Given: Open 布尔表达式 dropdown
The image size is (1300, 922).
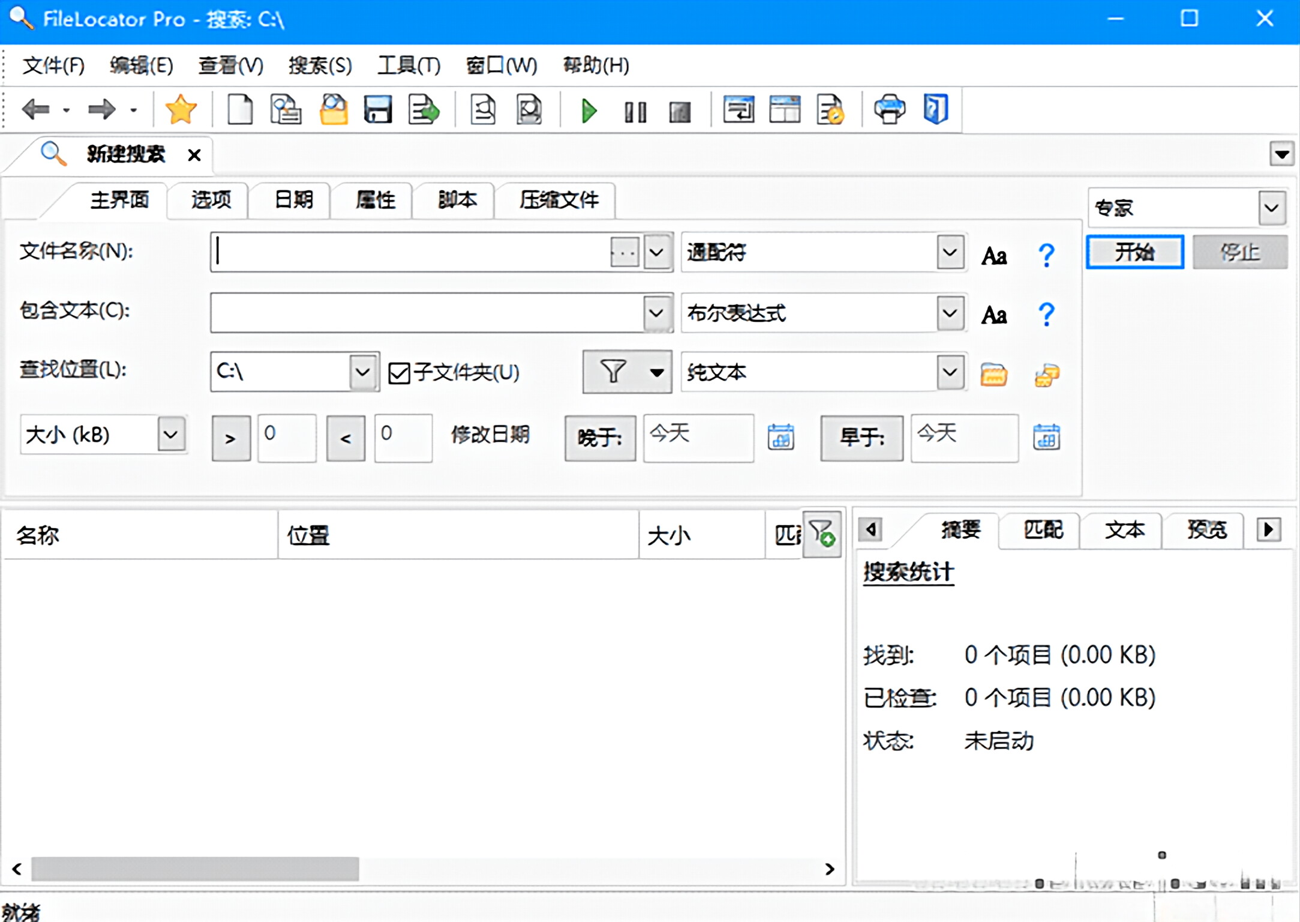Looking at the screenshot, I should tap(950, 313).
